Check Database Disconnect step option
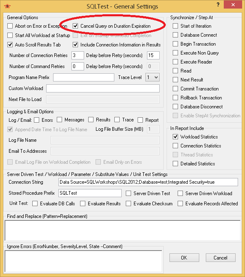 175,107
